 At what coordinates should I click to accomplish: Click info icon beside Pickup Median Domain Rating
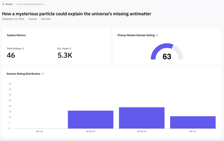157,35
